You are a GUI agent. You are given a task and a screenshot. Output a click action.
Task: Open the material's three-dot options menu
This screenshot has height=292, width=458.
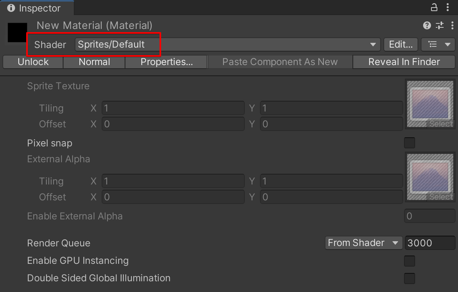(x=453, y=25)
